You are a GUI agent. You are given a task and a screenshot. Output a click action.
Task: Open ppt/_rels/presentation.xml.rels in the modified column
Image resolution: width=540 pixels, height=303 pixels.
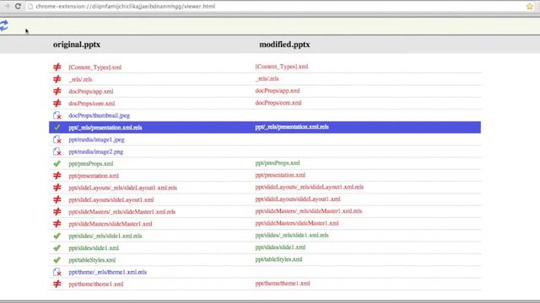[x=292, y=127]
